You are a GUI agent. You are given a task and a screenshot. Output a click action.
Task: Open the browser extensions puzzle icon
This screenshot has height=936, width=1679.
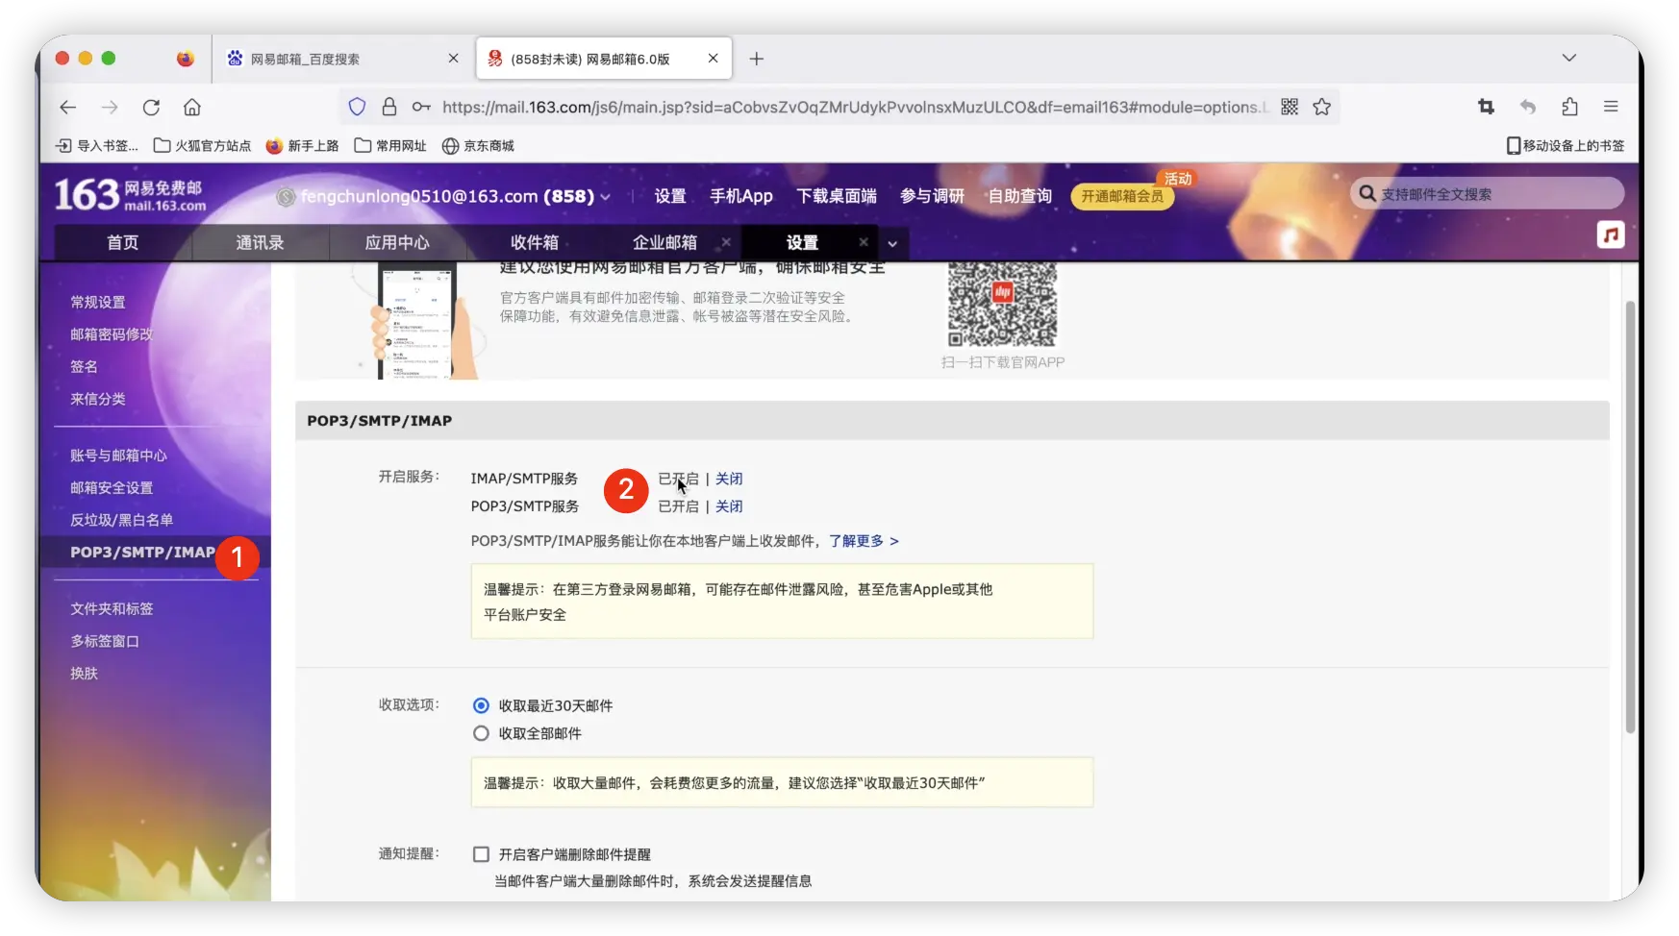tap(1570, 107)
